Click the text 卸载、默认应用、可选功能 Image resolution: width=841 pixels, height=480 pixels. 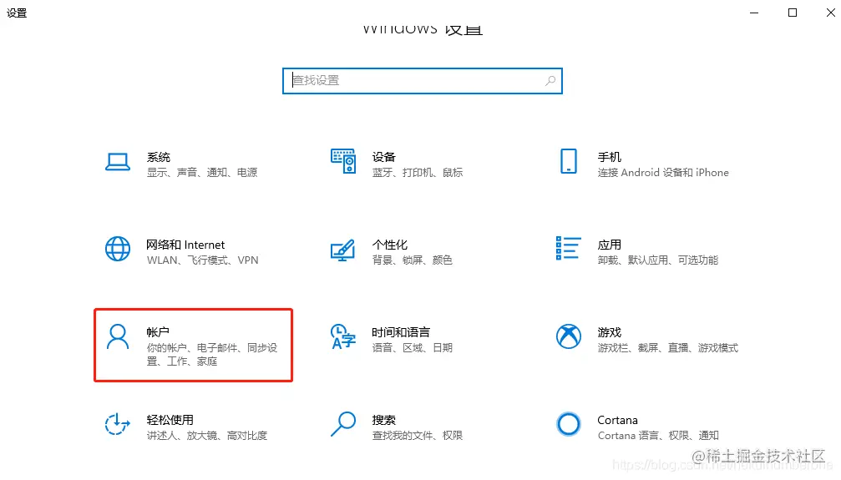coord(658,260)
